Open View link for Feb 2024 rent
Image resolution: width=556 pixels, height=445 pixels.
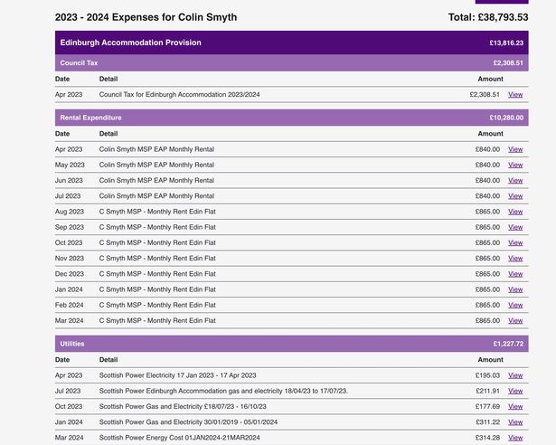pyautogui.click(x=515, y=306)
